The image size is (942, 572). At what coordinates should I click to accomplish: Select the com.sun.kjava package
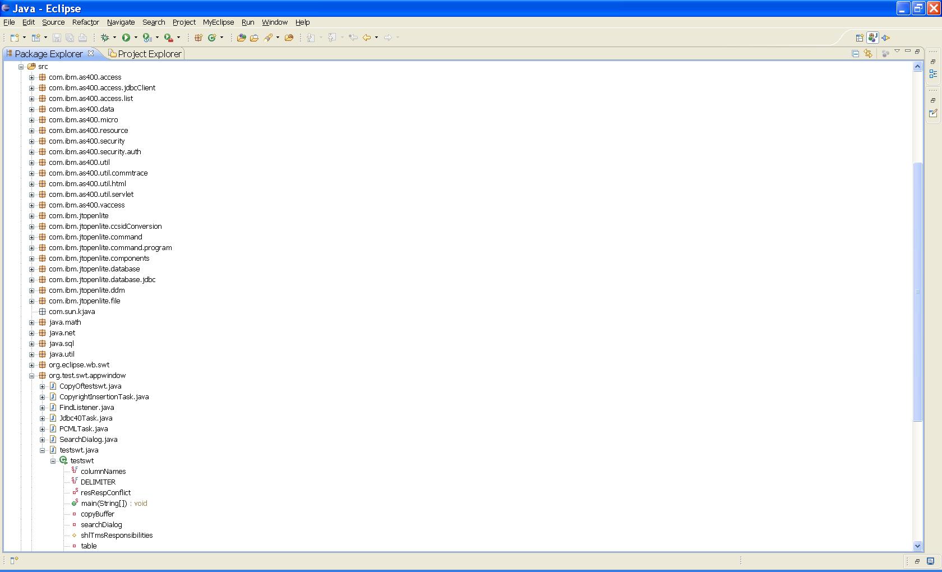[72, 312]
